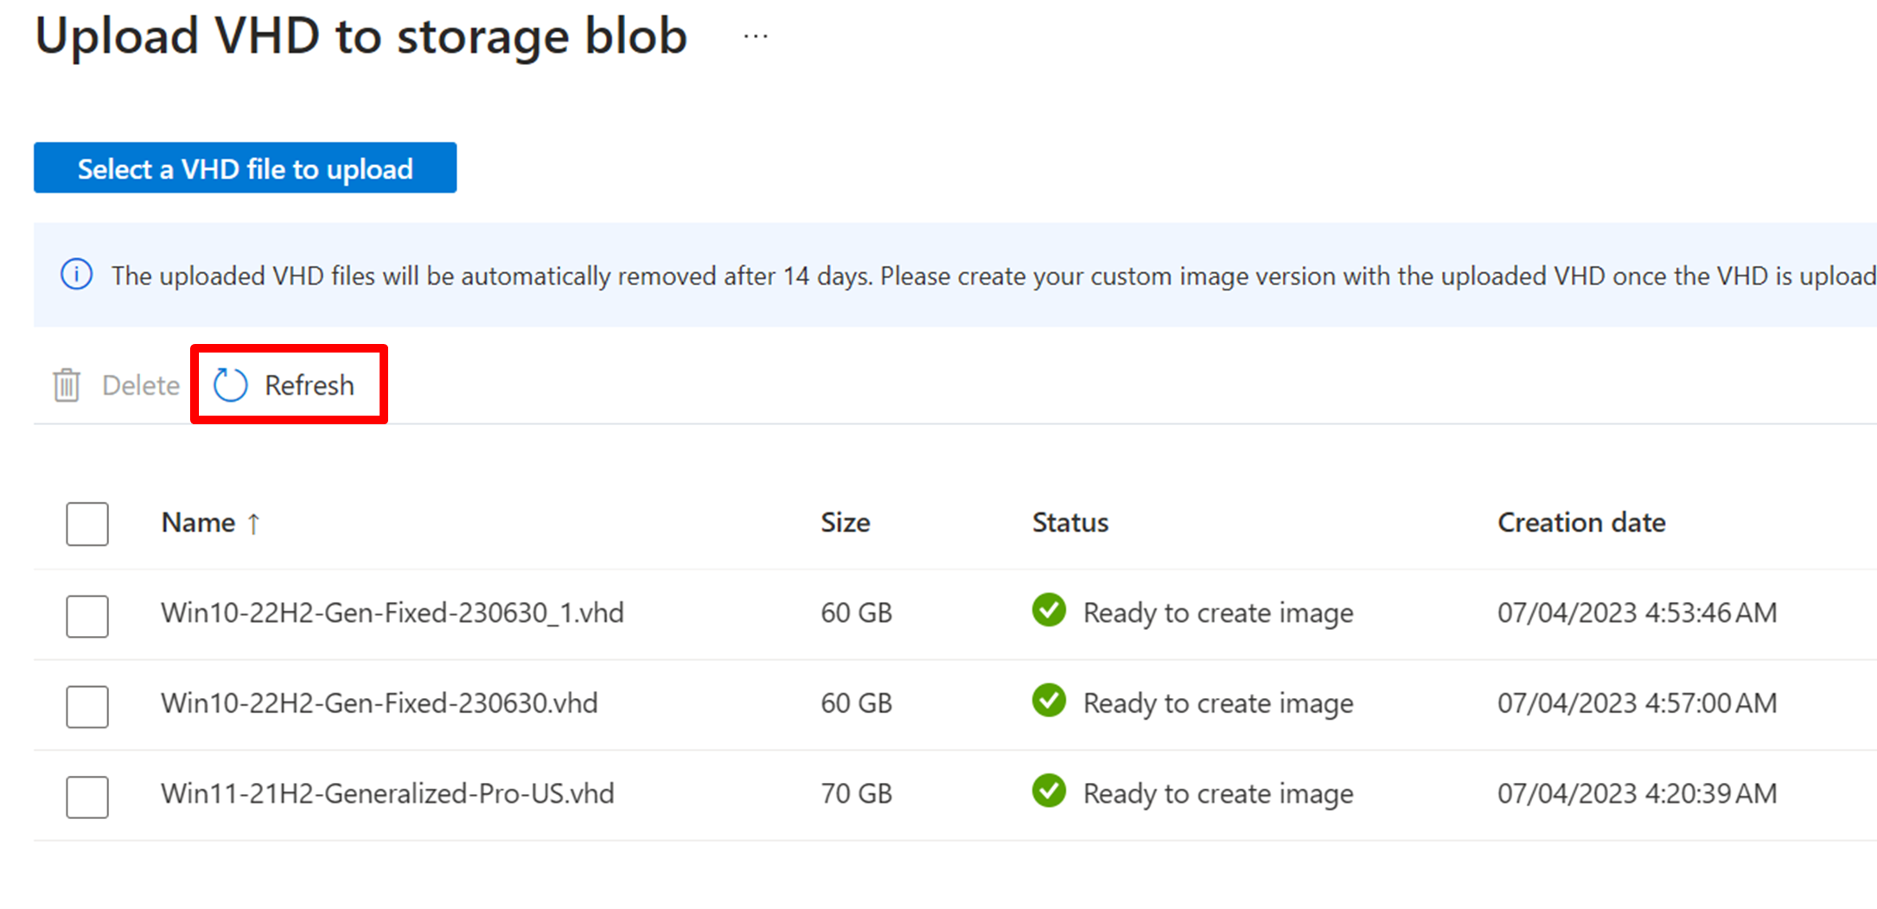
Task: Click the sort arrow next to Name
Action: click(x=253, y=524)
